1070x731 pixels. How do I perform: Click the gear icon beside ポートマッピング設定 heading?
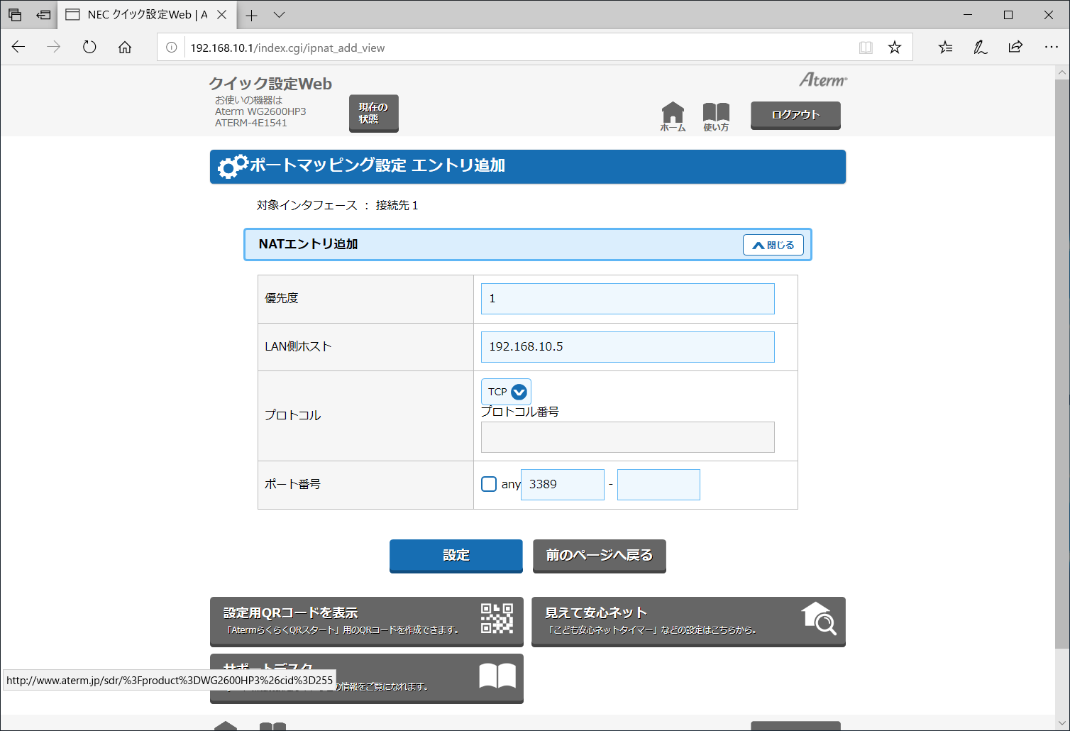pos(229,167)
